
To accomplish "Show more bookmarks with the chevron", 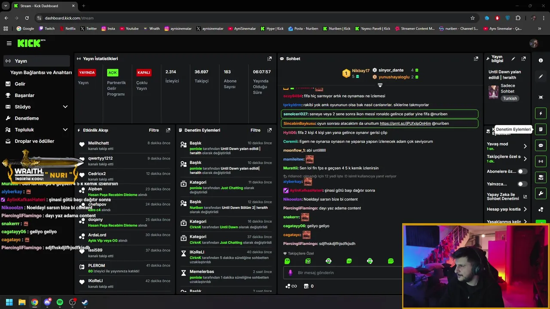I will pyautogui.click(x=540, y=29).
